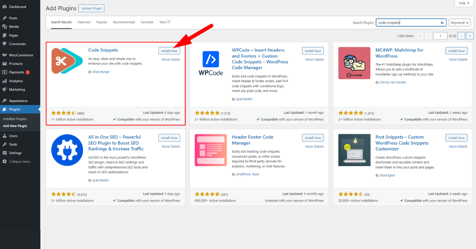The height and width of the screenshot is (249, 476).
Task: Open More Details for MC4WP
Action: coord(458,60)
